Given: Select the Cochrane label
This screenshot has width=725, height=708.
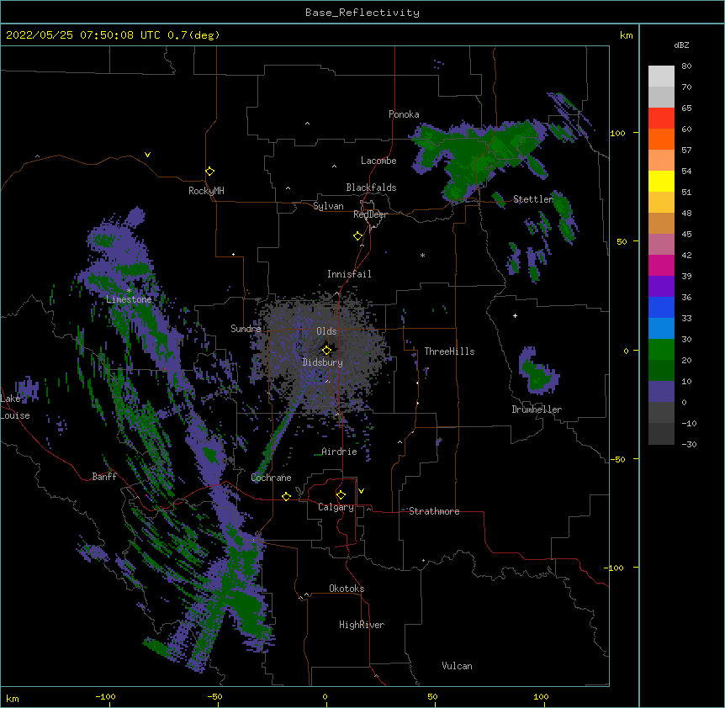Looking at the screenshot, I should click(x=271, y=478).
